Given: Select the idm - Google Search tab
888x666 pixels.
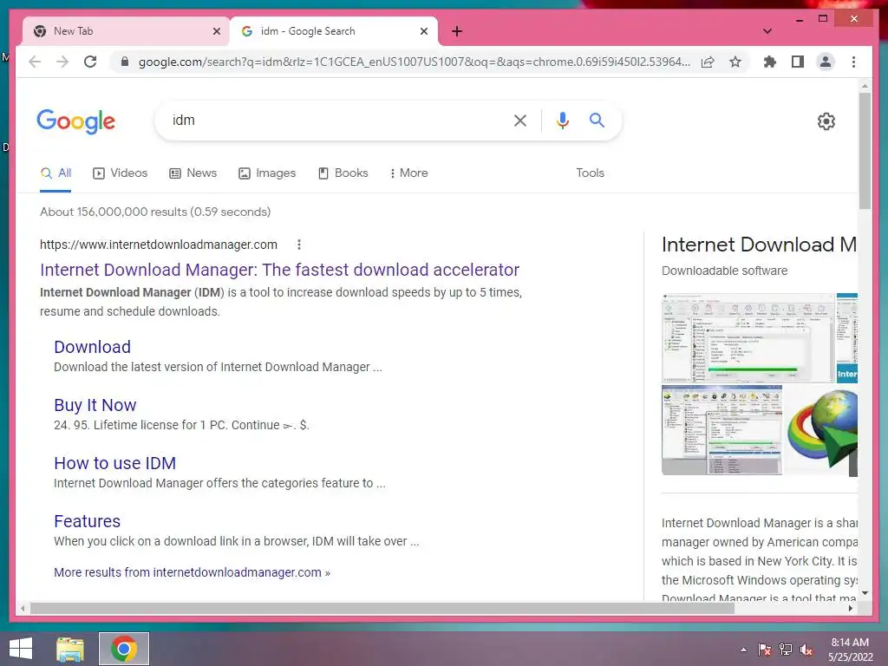Looking at the screenshot, I should 334,31.
